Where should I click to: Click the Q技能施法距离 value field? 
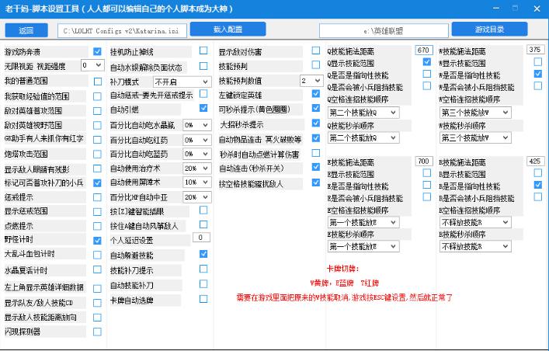coord(423,50)
